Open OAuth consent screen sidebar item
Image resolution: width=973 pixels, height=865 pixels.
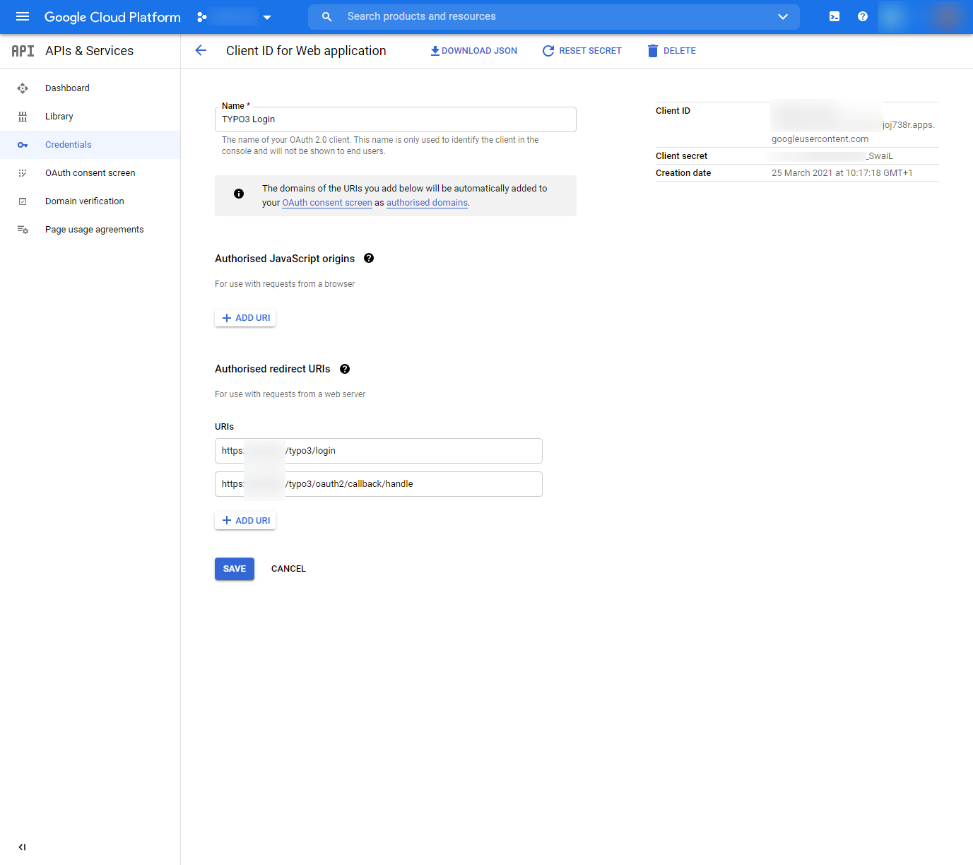[90, 173]
